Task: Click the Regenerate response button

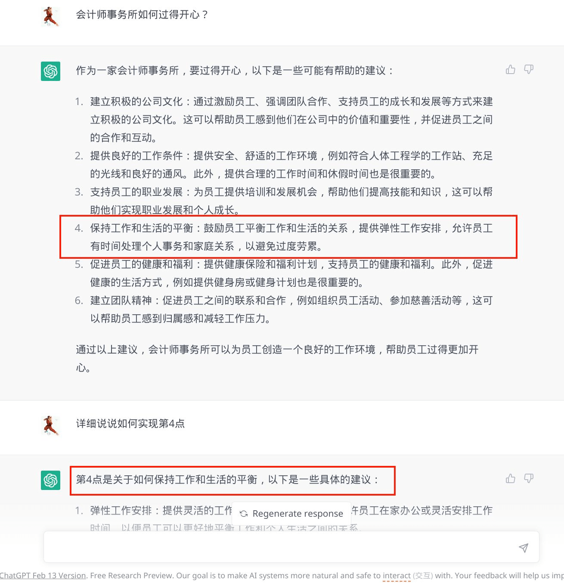Action: [x=291, y=513]
